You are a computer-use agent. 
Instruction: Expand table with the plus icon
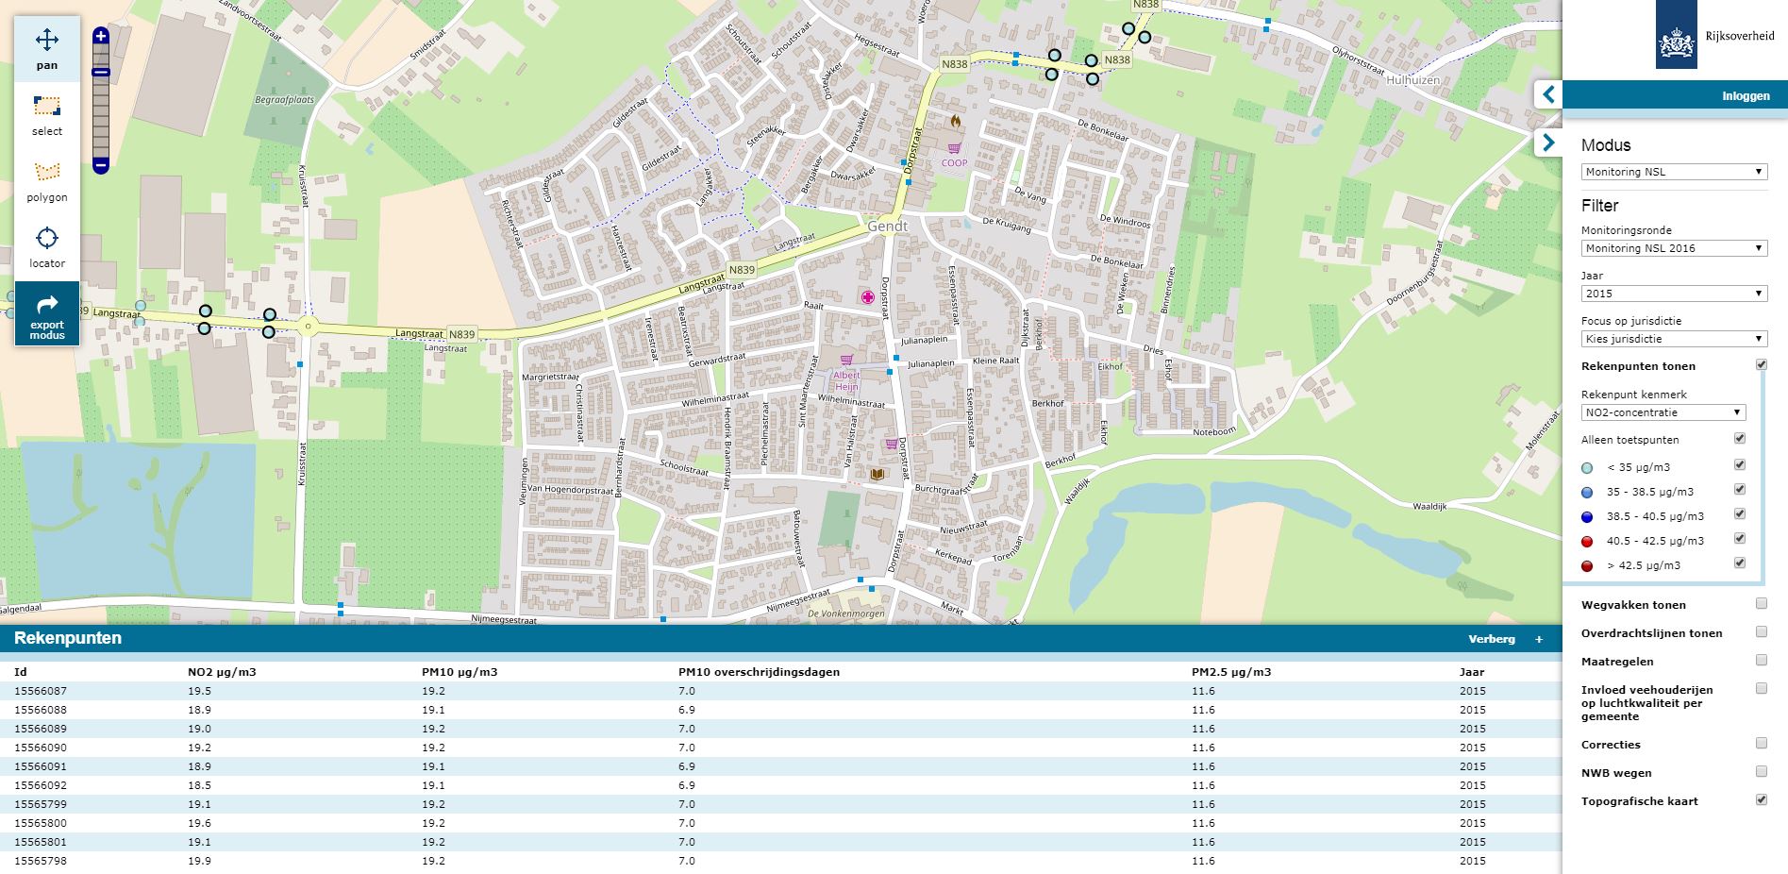1539,639
